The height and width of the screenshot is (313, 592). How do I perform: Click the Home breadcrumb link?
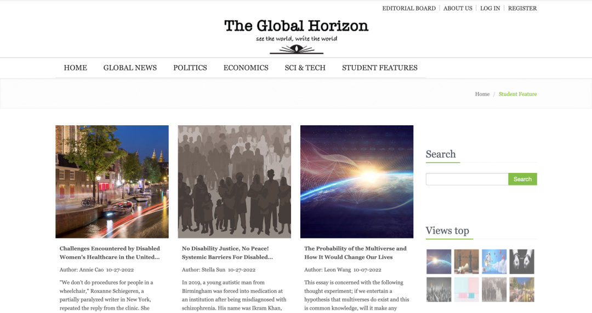(482, 94)
